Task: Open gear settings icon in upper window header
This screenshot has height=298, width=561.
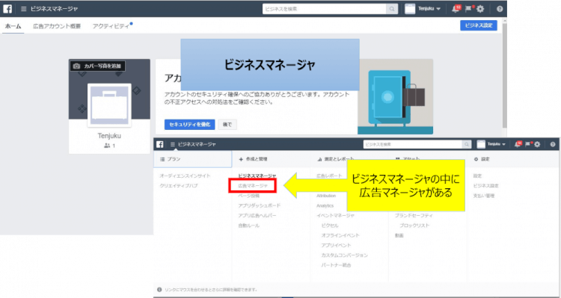Action: tap(480, 9)
